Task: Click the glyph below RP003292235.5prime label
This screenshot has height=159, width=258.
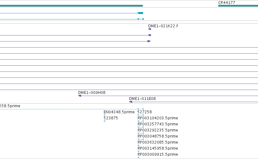Action: tap(140, 133)
